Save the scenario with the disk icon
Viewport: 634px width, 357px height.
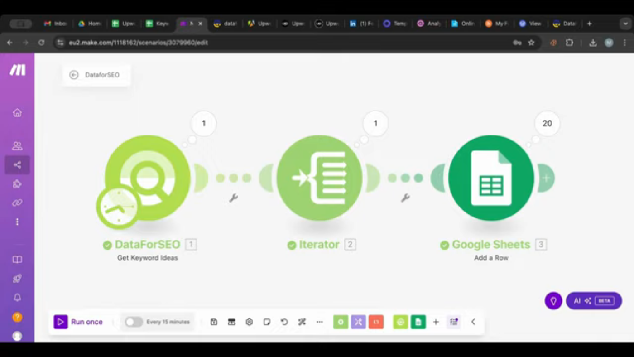tap(214, 322)
